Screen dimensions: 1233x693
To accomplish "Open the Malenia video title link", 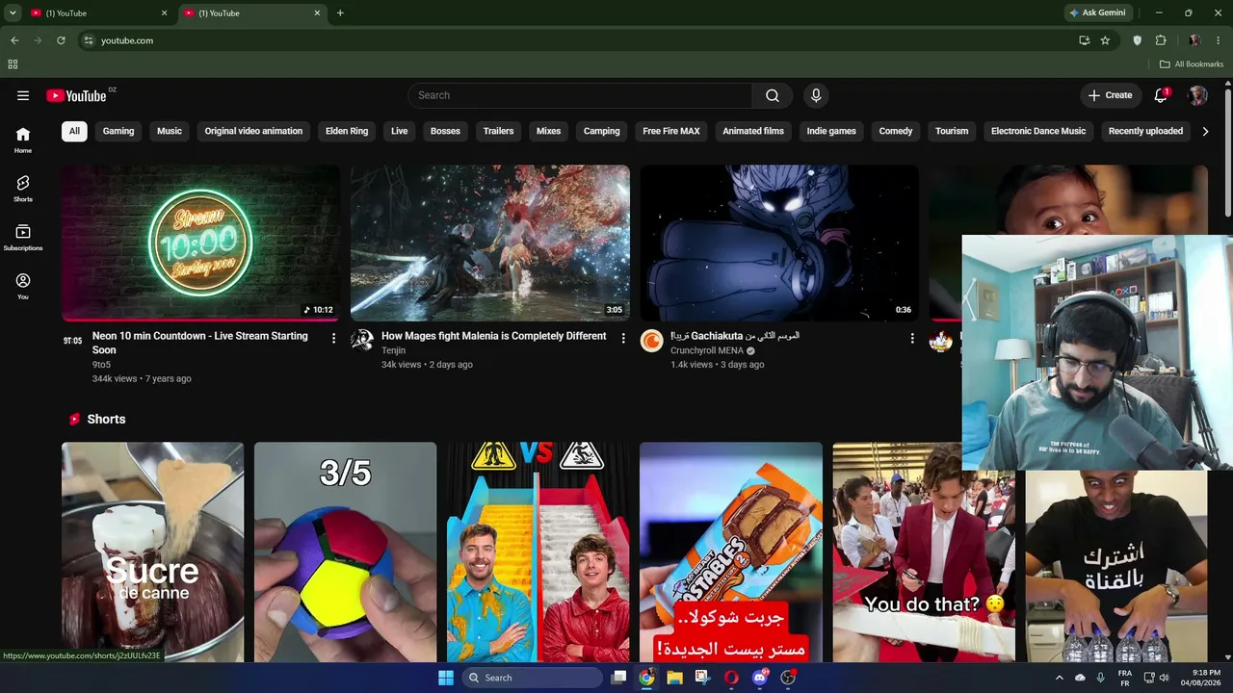I will (494, 336).
